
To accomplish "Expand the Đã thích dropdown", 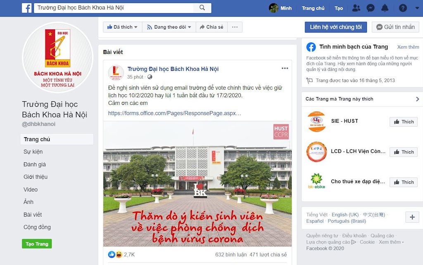I will [x=122, y=27].
